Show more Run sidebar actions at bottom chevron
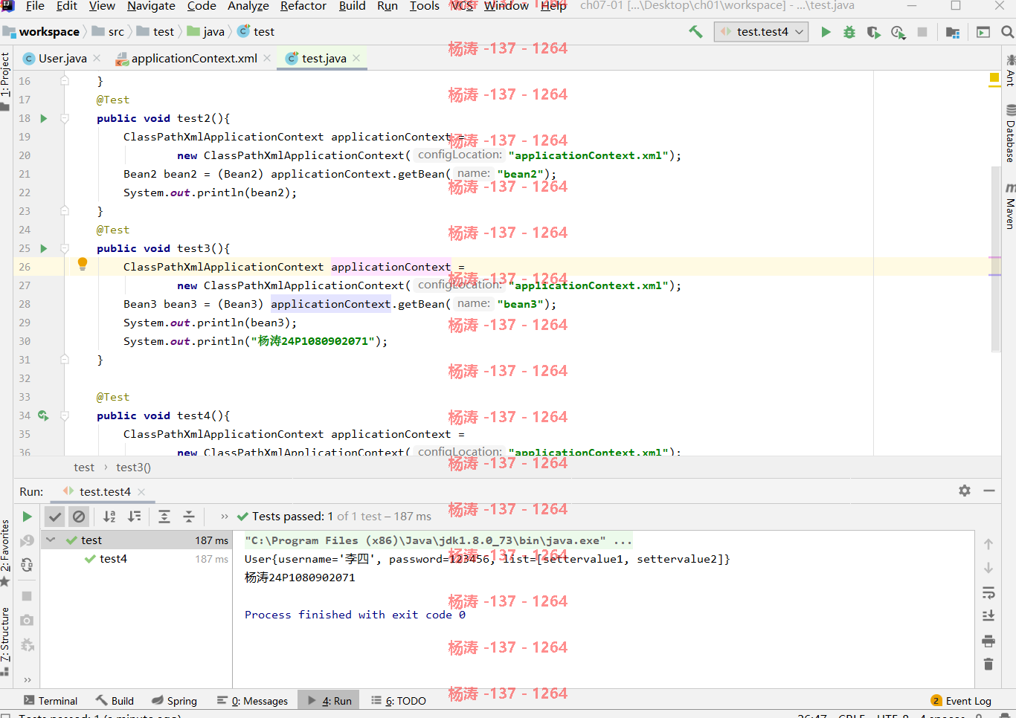The image size is (1016, 718). click(28, 679)
